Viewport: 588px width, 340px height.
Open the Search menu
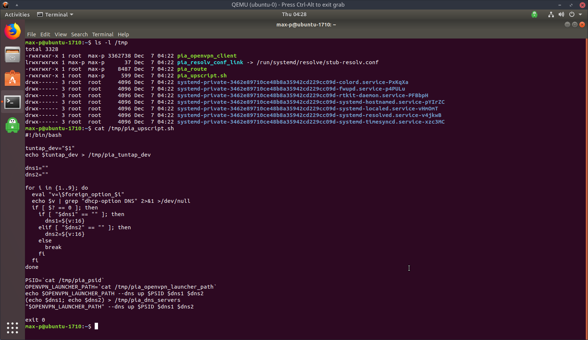click(79, 34)
